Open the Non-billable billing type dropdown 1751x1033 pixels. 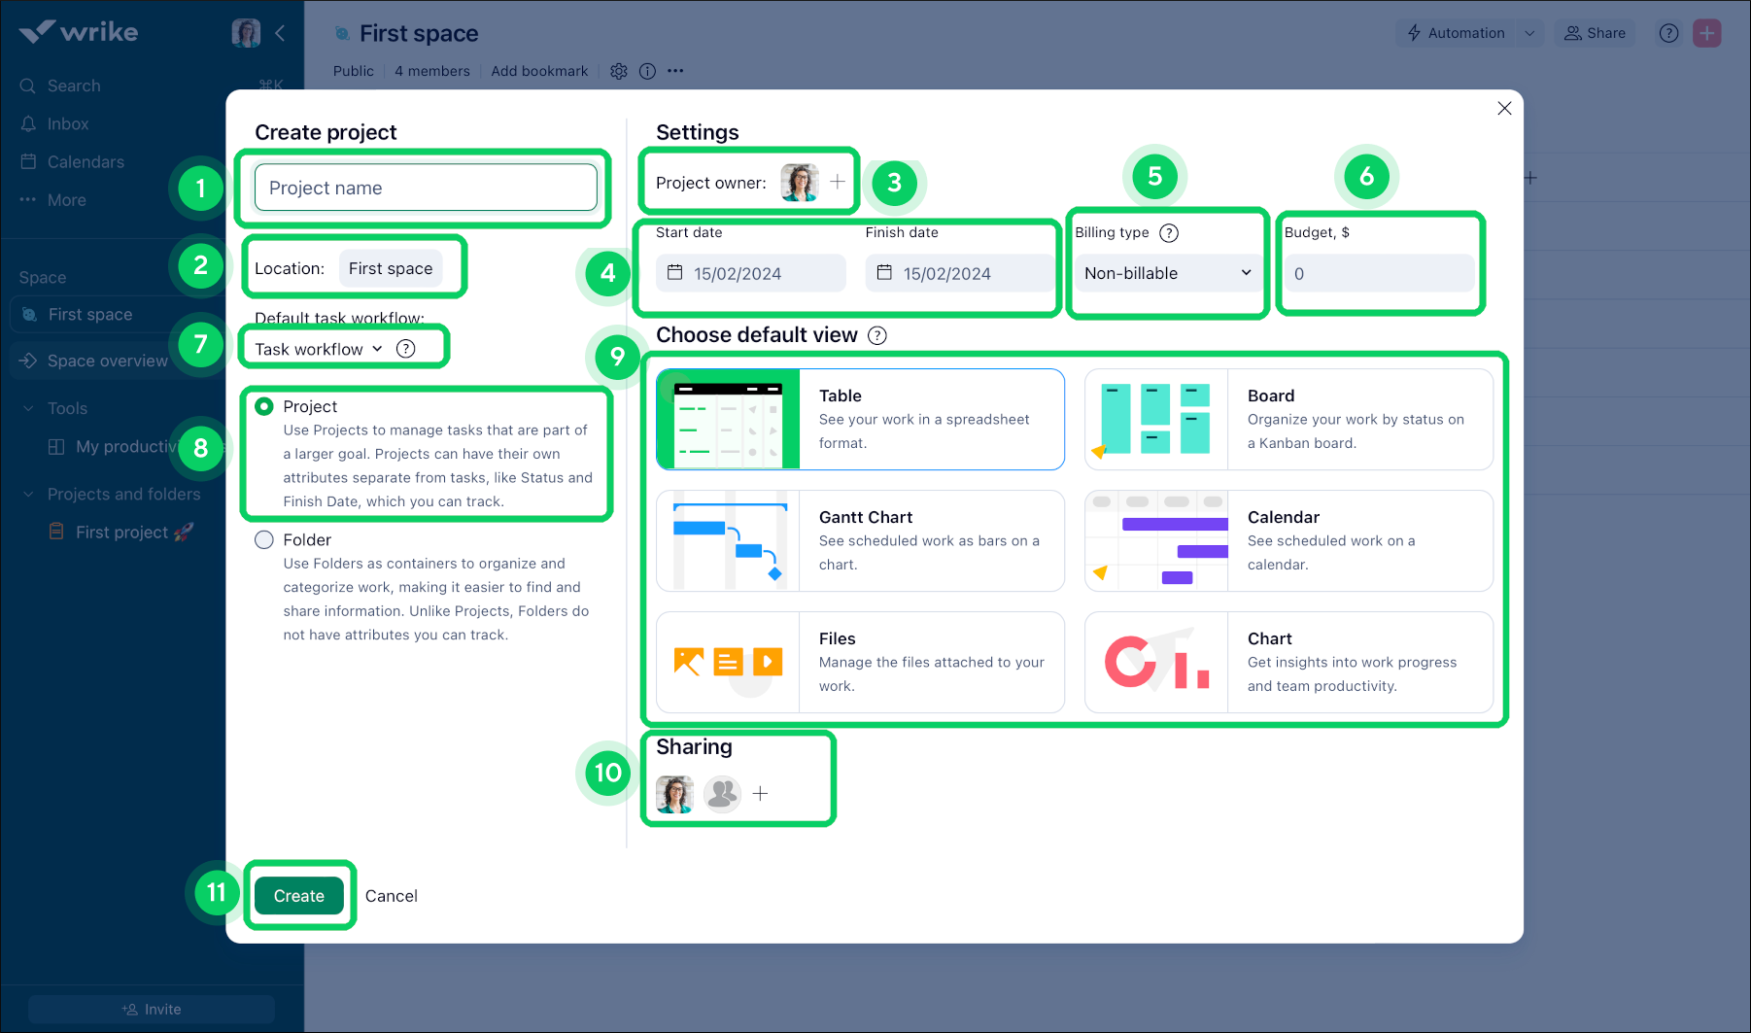[1165, 273]
